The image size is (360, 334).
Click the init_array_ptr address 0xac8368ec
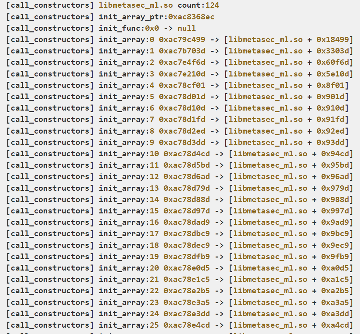click(x=191, y=17)
